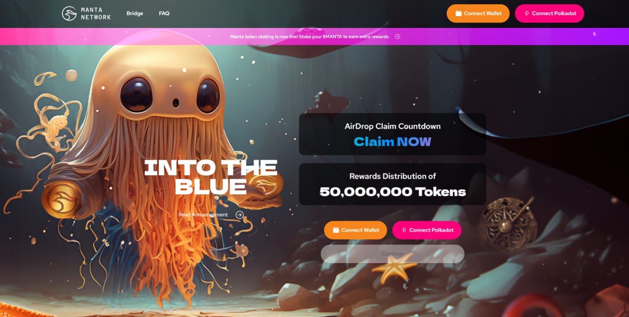The image size is (629, 317).
Task: Click the greyed-out Continue button
Action: pos(393,254)
